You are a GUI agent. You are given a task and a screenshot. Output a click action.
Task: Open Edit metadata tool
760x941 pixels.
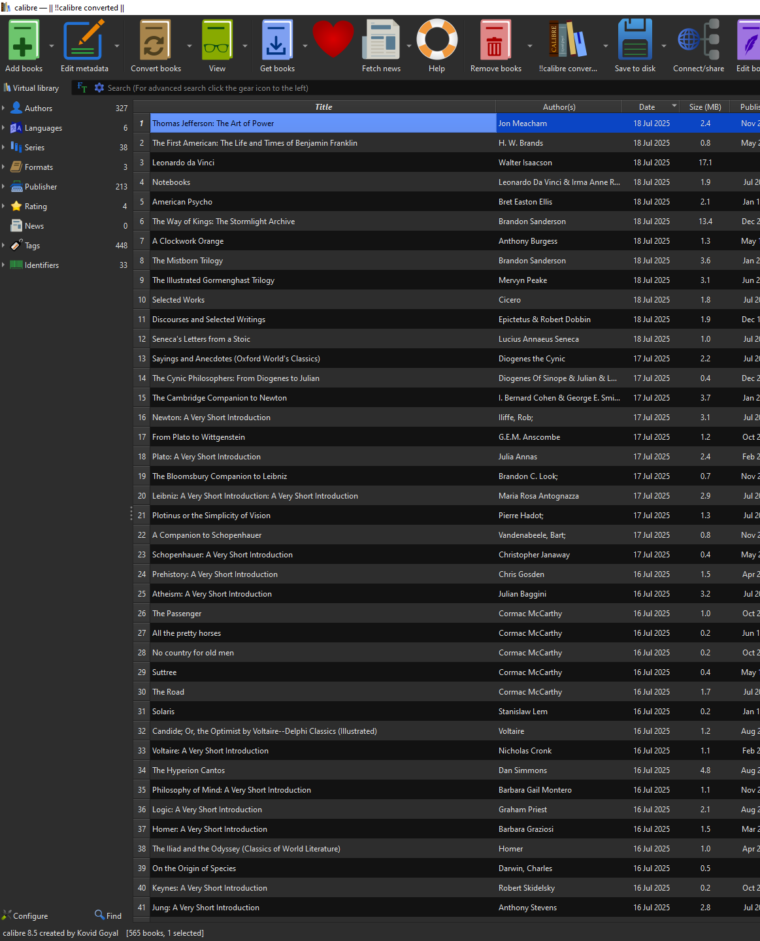[84, 41]
